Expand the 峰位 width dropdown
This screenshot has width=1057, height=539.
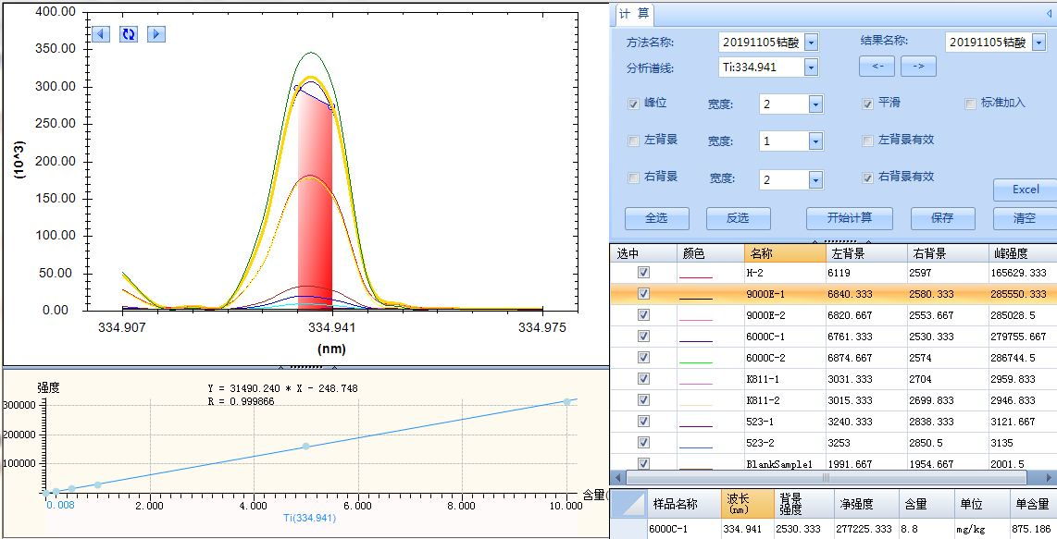pos(815,104)
